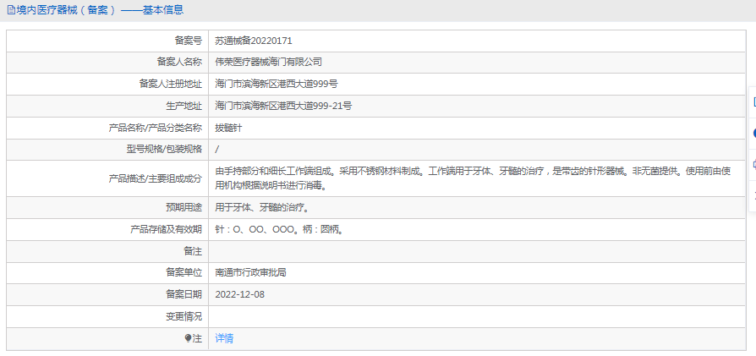Click the 预期用途 label
Image resolution: width=756 pixels, height=356 pixels.
coord(184,207)
